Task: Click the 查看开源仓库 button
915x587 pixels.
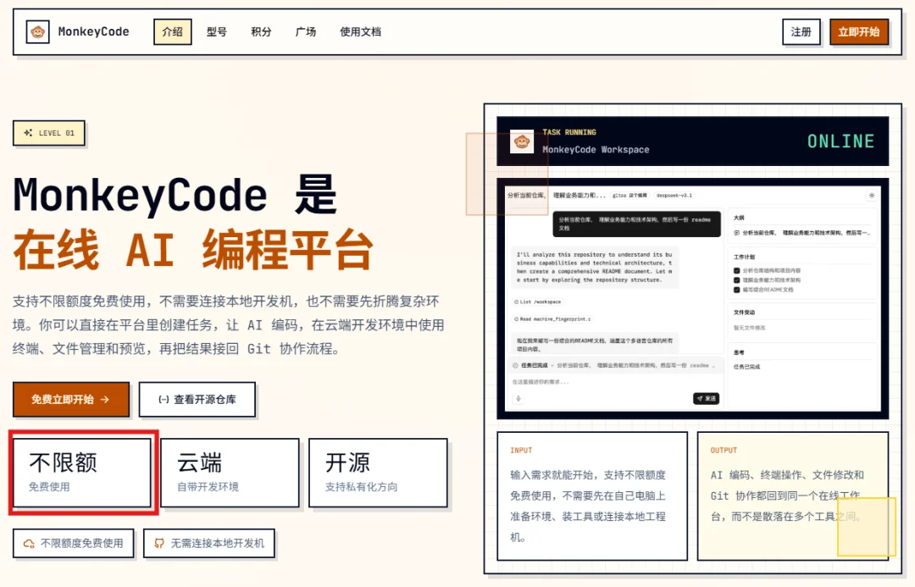Action: [197, 400]
